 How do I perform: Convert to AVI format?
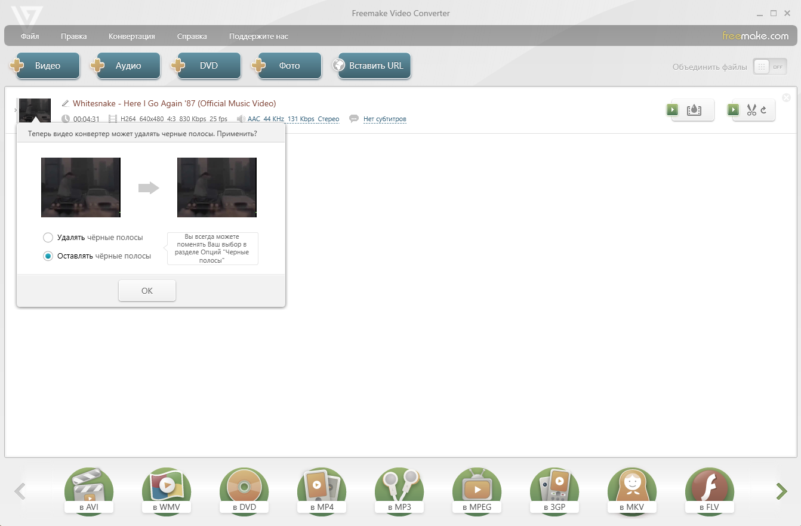coord(89,493)
